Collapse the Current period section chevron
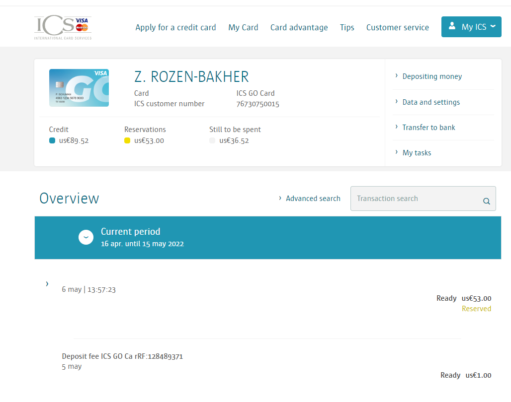The height and width of the screenshot is (402, 511). (86, 237)
